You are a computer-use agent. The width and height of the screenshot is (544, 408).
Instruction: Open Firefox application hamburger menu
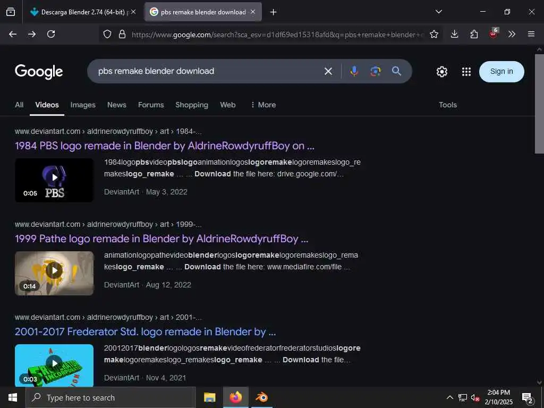pos(531,34)
